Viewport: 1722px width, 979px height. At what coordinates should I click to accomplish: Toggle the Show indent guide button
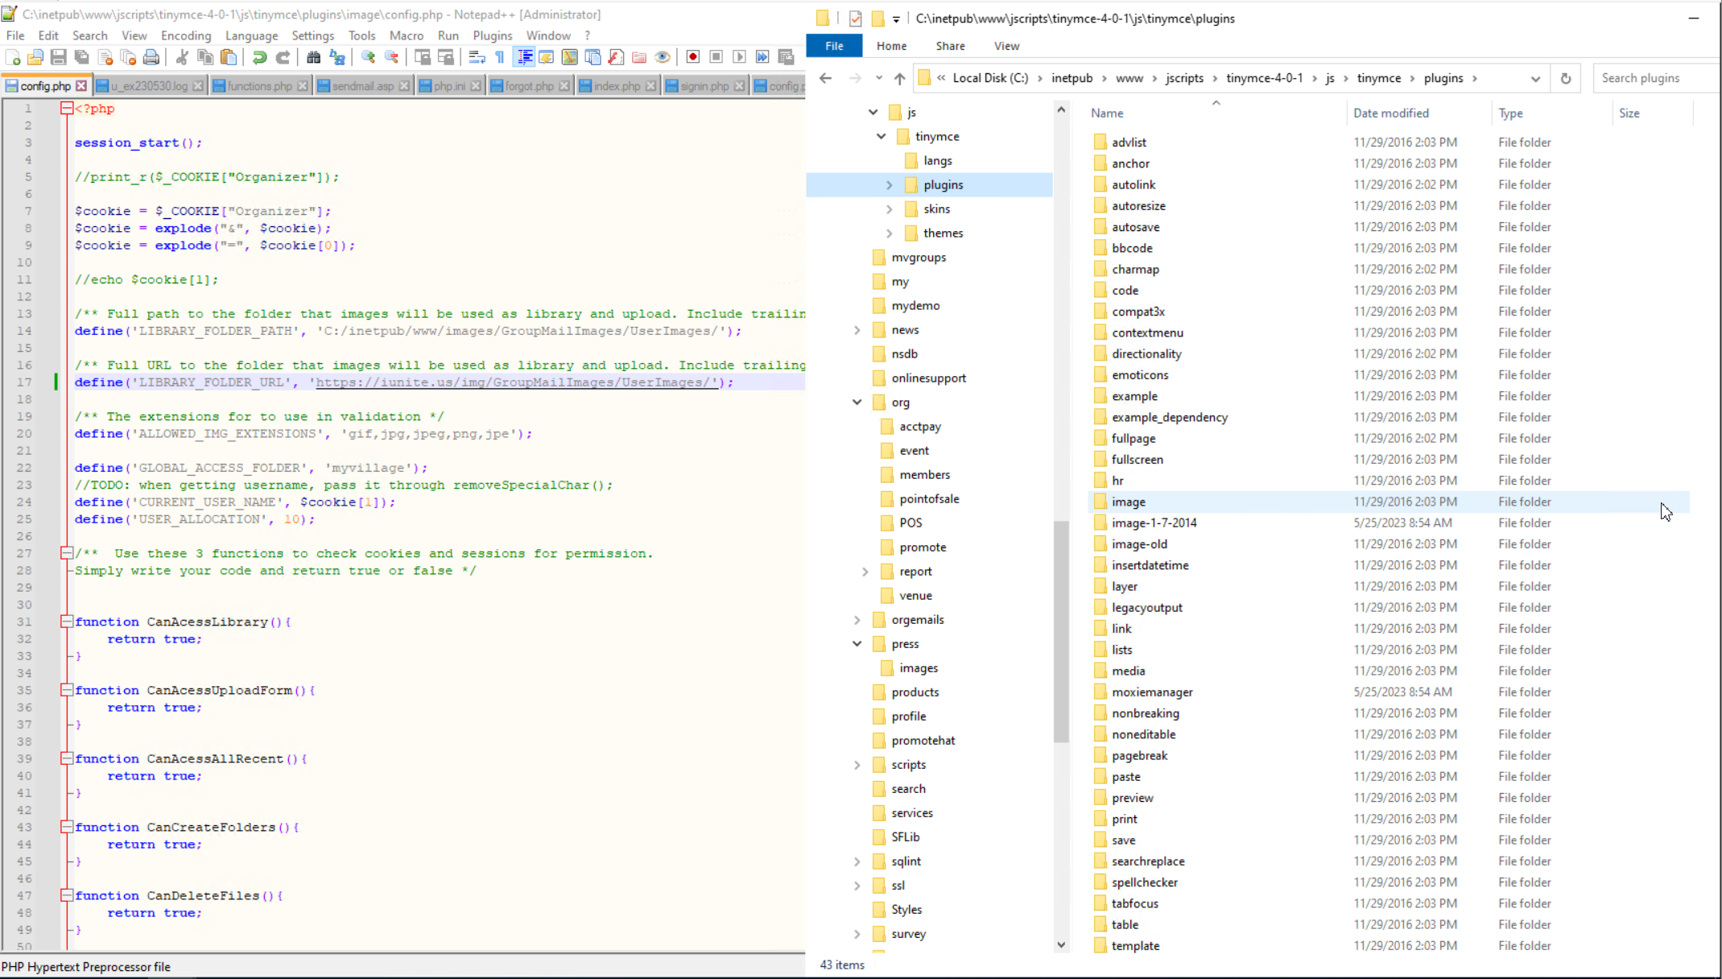tap(524, 57)
